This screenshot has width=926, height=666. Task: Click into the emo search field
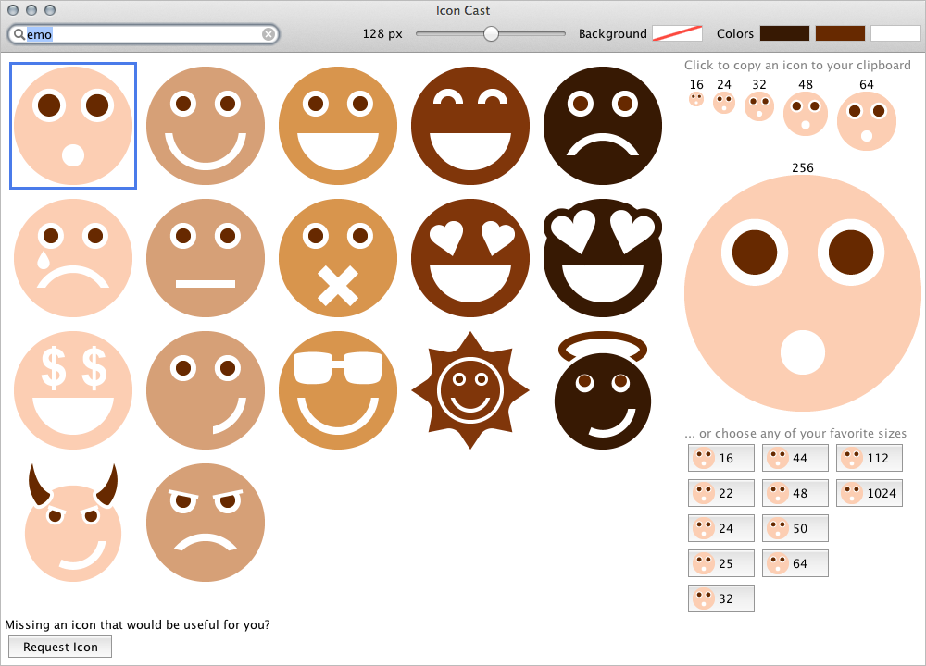pos(144,34)
